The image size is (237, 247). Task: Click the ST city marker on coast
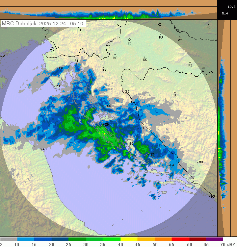(148, 154)
